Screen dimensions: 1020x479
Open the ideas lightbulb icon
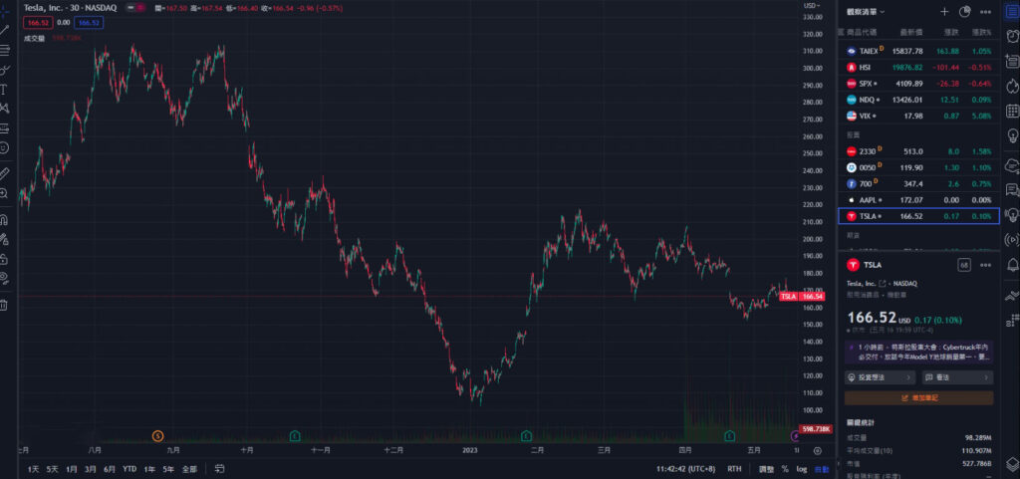tap(1012, 135)
